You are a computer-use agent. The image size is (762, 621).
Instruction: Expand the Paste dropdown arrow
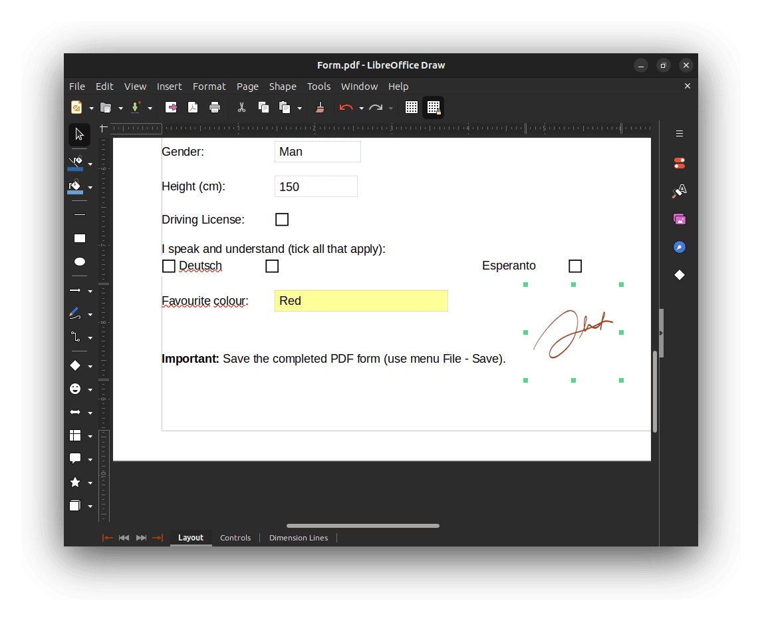click(299, 108)
